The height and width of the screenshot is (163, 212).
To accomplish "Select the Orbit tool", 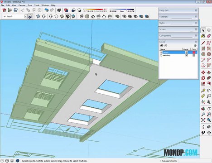I will coord(203,109).
